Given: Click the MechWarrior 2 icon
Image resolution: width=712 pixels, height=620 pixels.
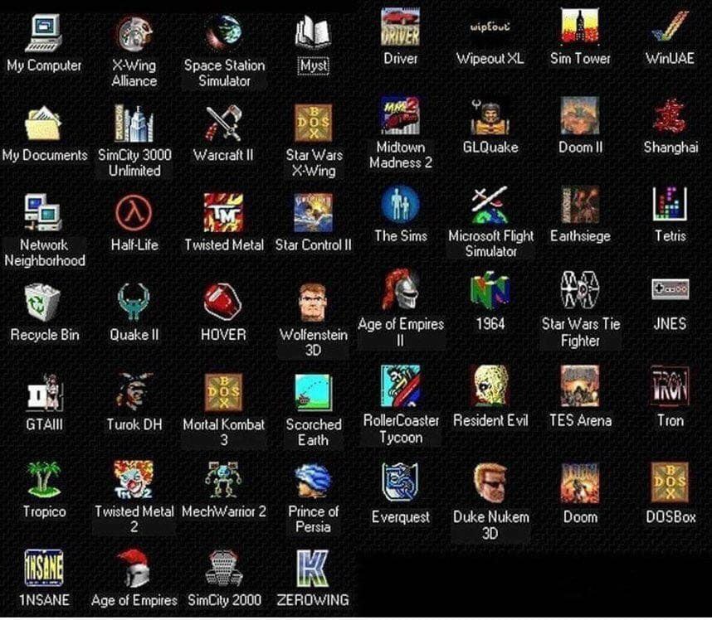Looking at the screenshot, I should pyautogui.click(x=222, y=479).
